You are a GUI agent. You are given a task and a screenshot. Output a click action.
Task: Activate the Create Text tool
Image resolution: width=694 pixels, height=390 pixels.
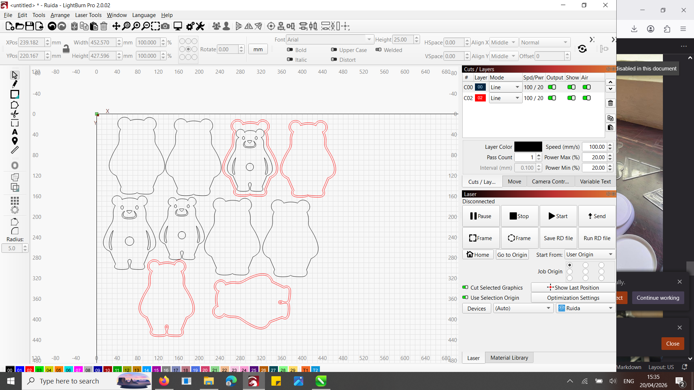click(x=14, y=132)
